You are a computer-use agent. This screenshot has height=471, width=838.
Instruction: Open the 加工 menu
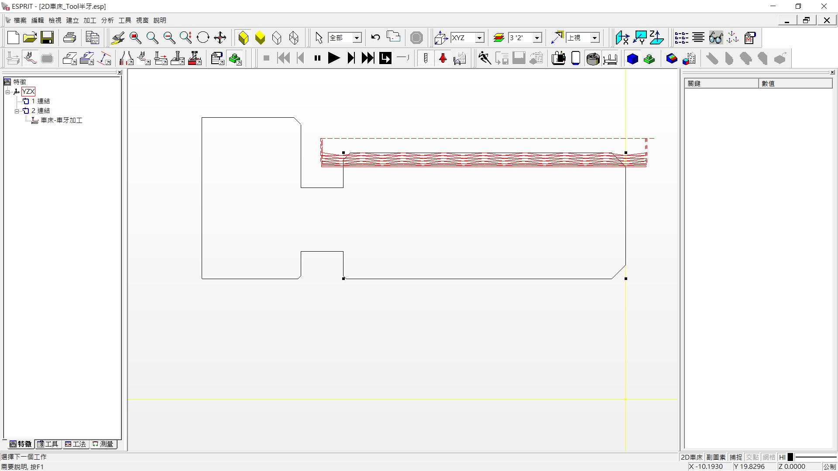coord(89,20)
